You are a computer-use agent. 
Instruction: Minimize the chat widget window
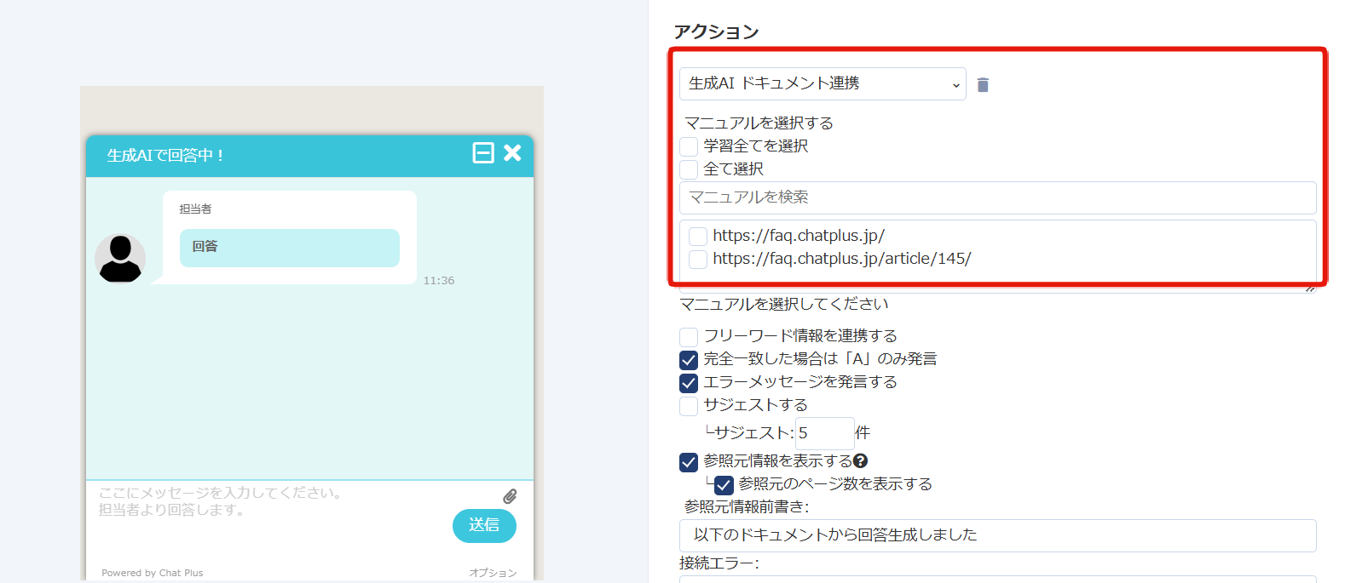[x=483, y=153]
